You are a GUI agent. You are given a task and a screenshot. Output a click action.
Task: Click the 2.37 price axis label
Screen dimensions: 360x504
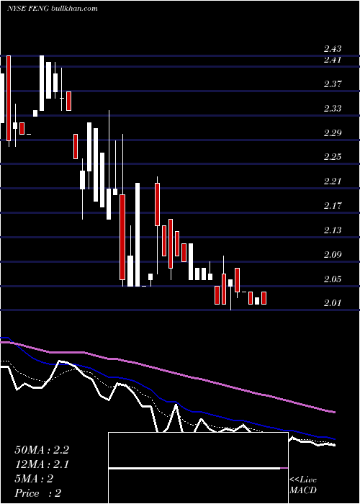pos(333,84)
